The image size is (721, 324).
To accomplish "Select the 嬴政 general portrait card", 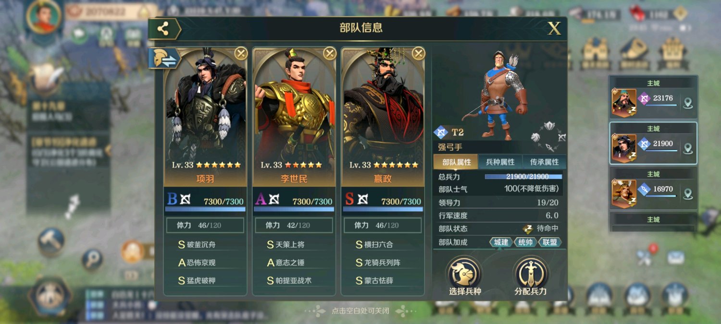I will [383, 117].
